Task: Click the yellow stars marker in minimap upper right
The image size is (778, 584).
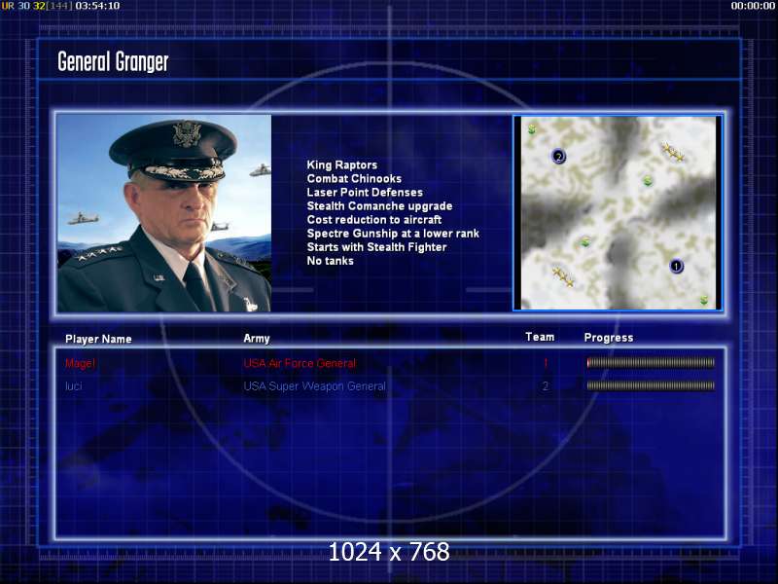Action: pos(674,152)
